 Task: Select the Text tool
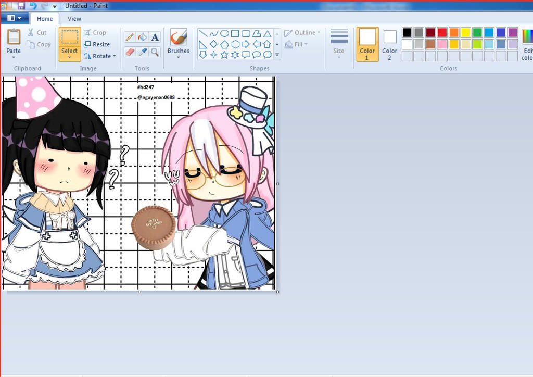pos(155,37)
